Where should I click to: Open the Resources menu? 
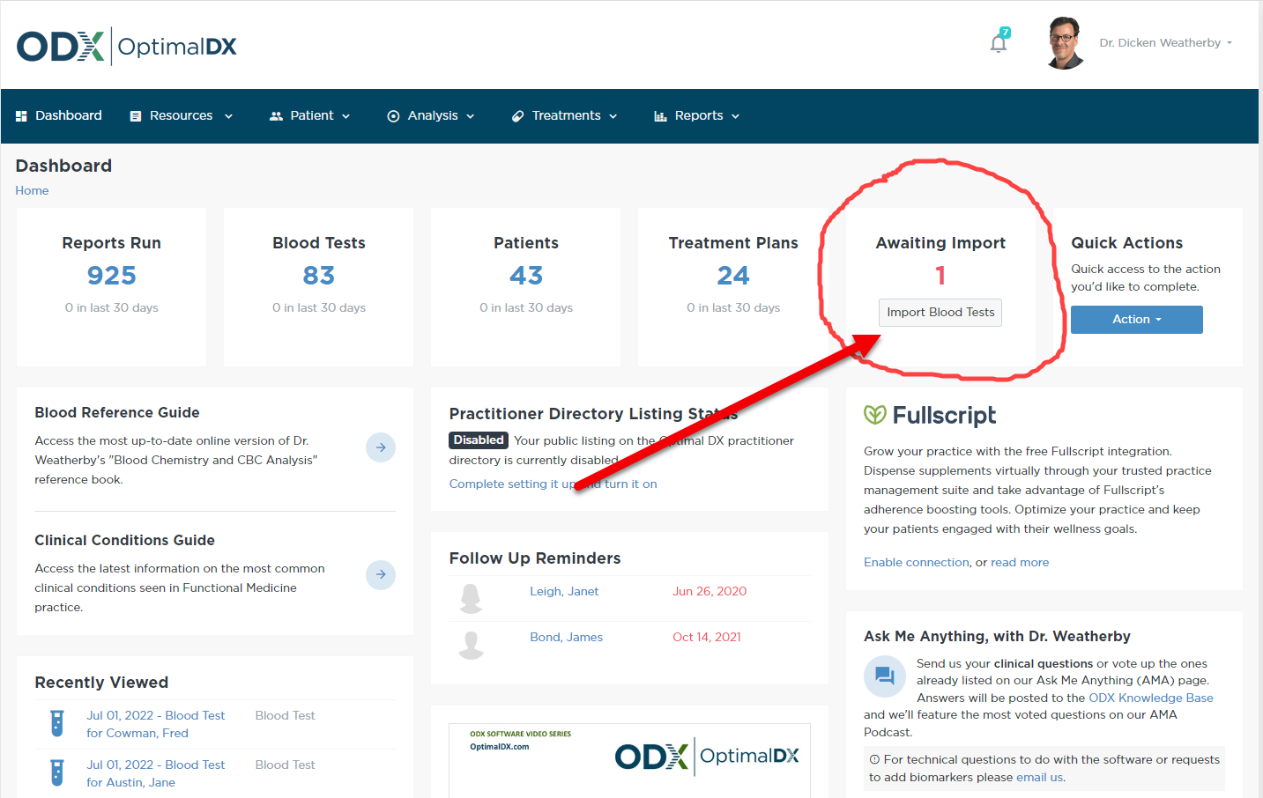181,115
